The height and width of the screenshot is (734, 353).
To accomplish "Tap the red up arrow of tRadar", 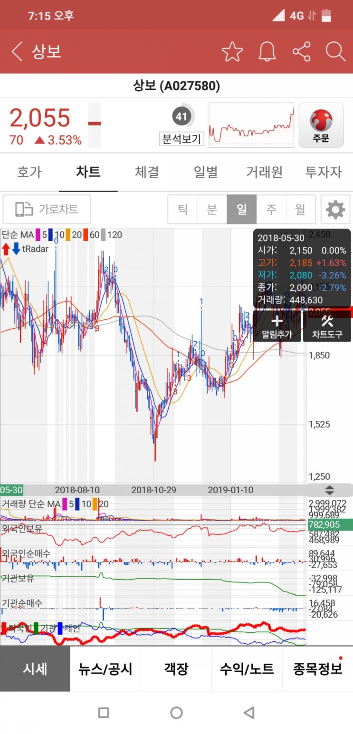I will tap(6, 248).
